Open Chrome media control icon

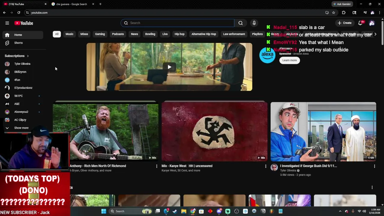click(x=365, y=13)
